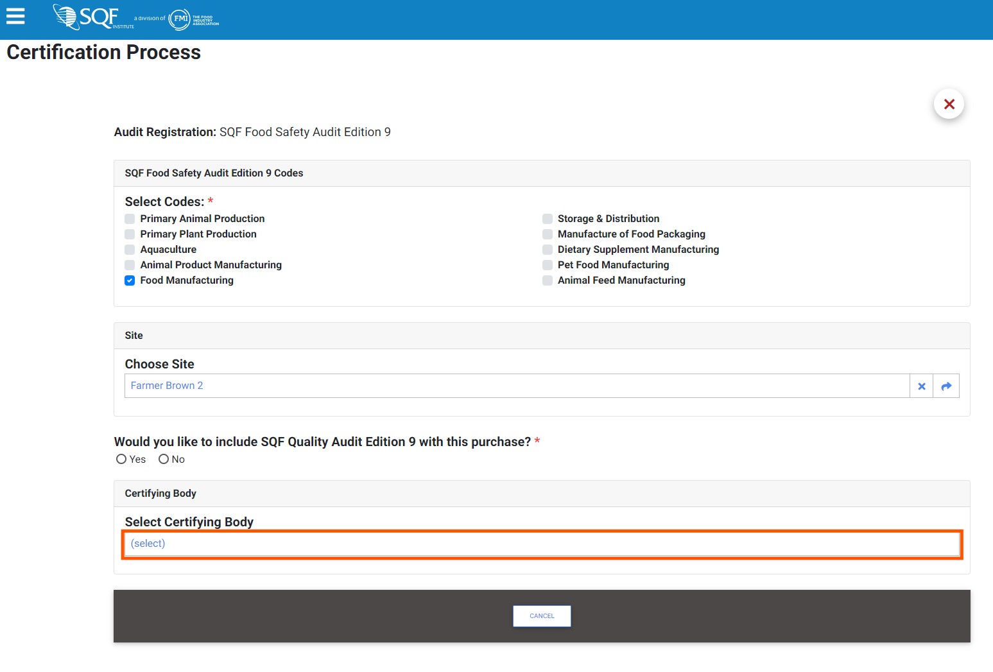The height and width of the screenshot is (672, 993).
Task: Tick the Dietary Supplement Manufacturing checkbox
Action: (548, 250)
